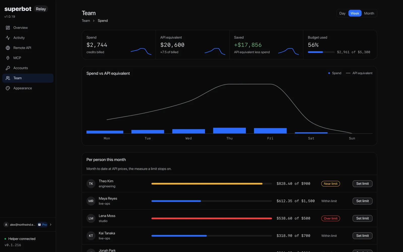Open Remote API settings

(x=28, y=48)
